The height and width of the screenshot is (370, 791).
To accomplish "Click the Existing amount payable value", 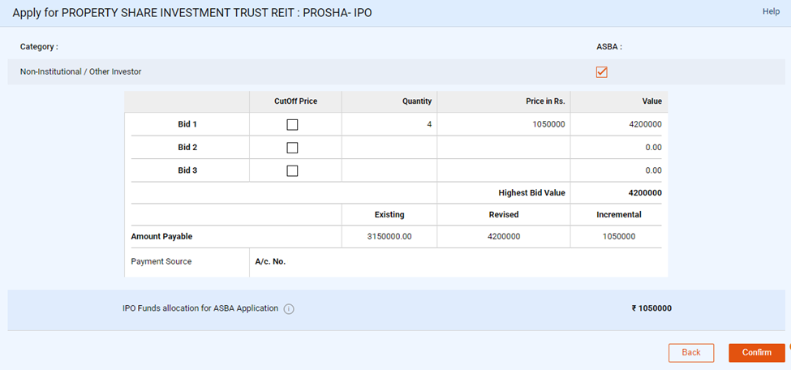I will click(x=389, y=237).
